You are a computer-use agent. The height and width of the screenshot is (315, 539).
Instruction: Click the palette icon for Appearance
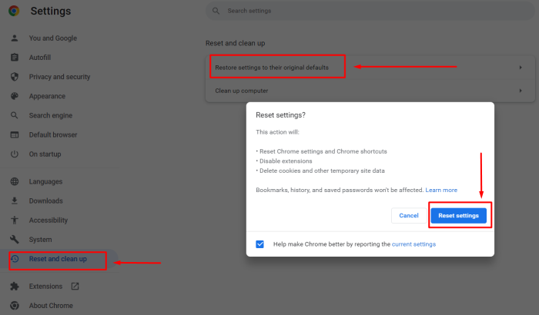(15, 96)
